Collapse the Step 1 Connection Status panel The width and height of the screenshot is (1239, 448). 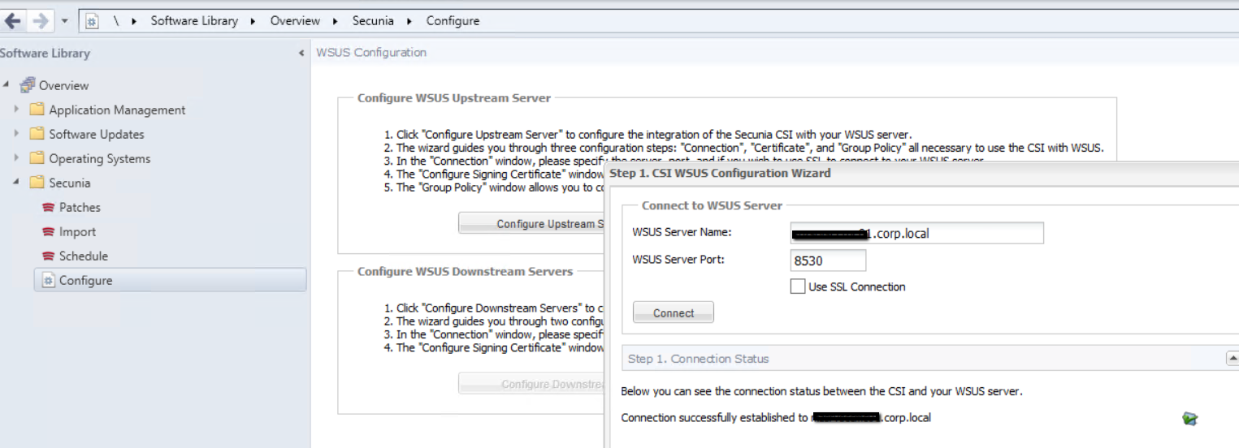(x=1232, y=358)
